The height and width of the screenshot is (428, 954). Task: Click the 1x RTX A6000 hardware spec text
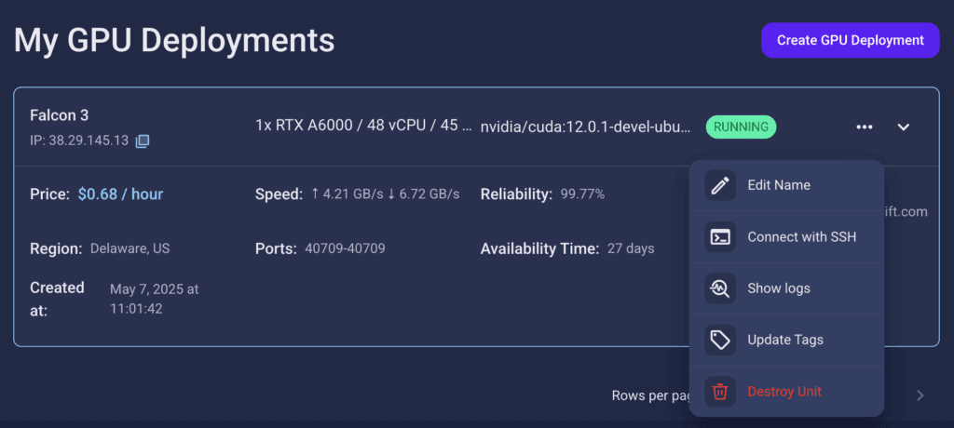tap(363, 126)
